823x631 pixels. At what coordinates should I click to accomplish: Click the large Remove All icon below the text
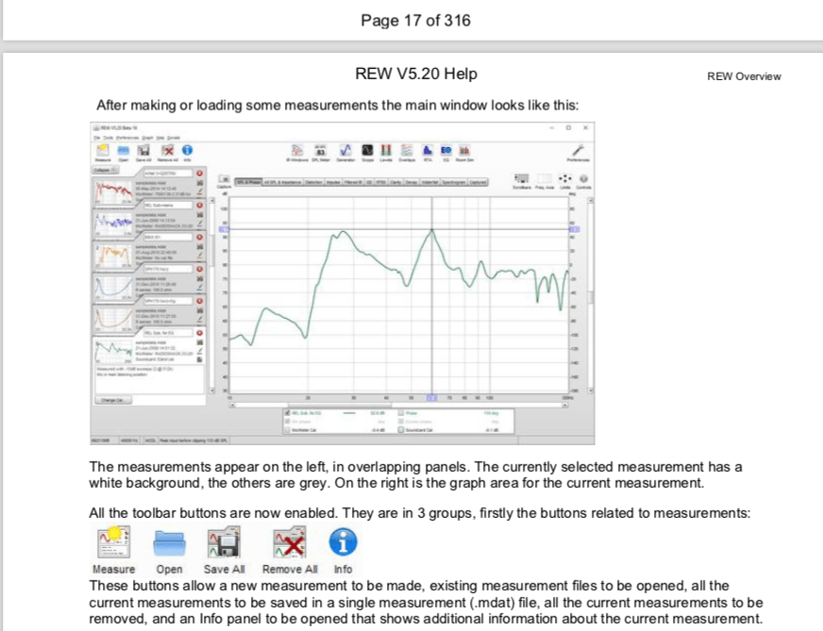[290, 543]
